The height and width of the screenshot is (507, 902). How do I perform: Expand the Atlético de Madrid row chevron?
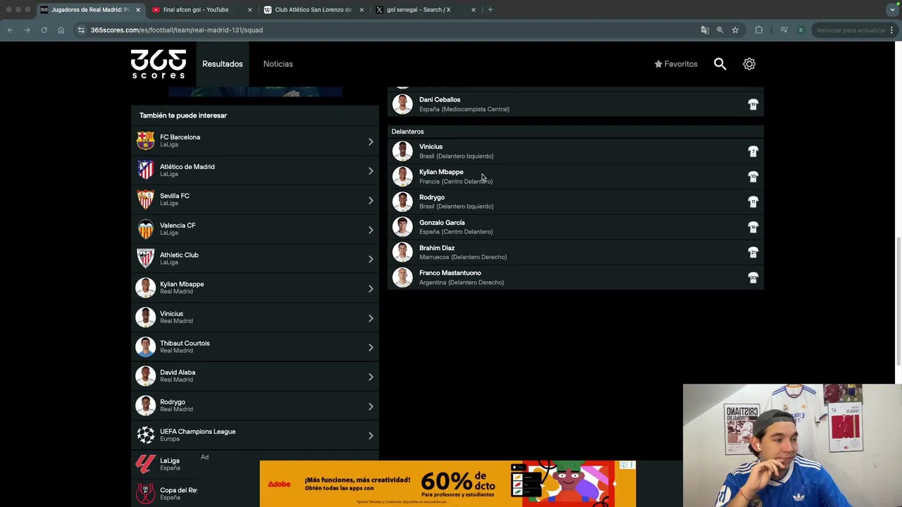coord(371,171)
